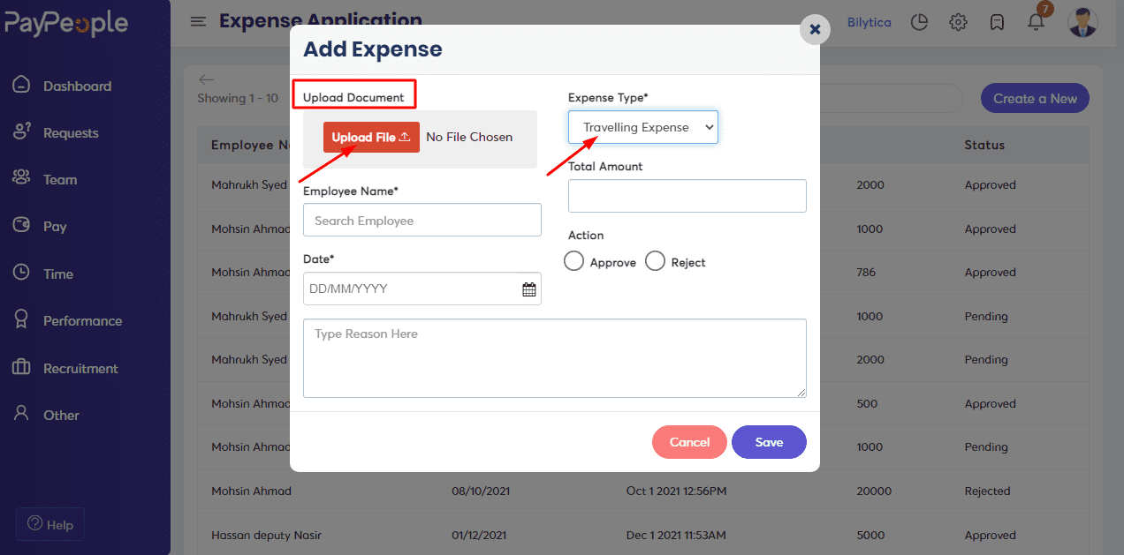
Task: Click the Upload File button
Action: [x=371, y=137]
